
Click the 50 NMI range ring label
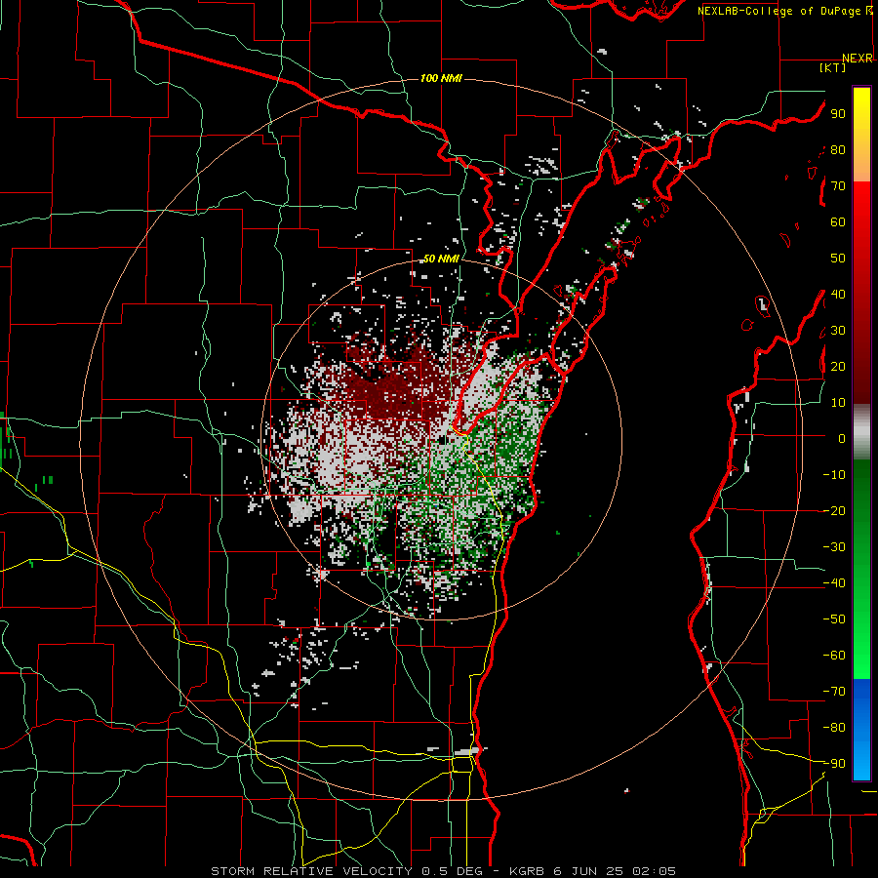pos(441,259)
